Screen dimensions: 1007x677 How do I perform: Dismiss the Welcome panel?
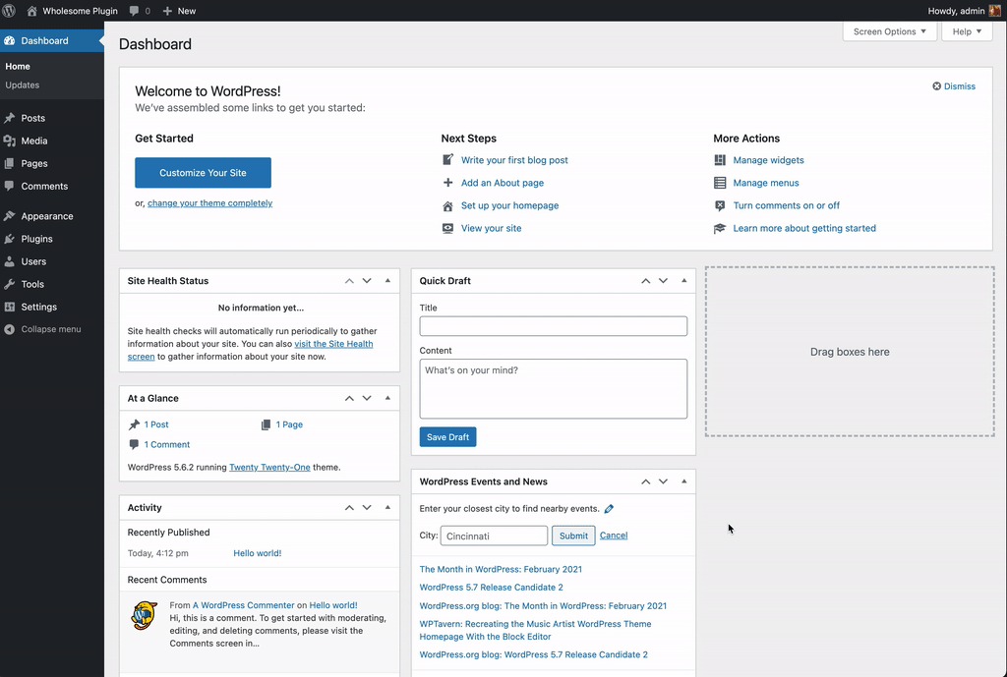(954, 86)
